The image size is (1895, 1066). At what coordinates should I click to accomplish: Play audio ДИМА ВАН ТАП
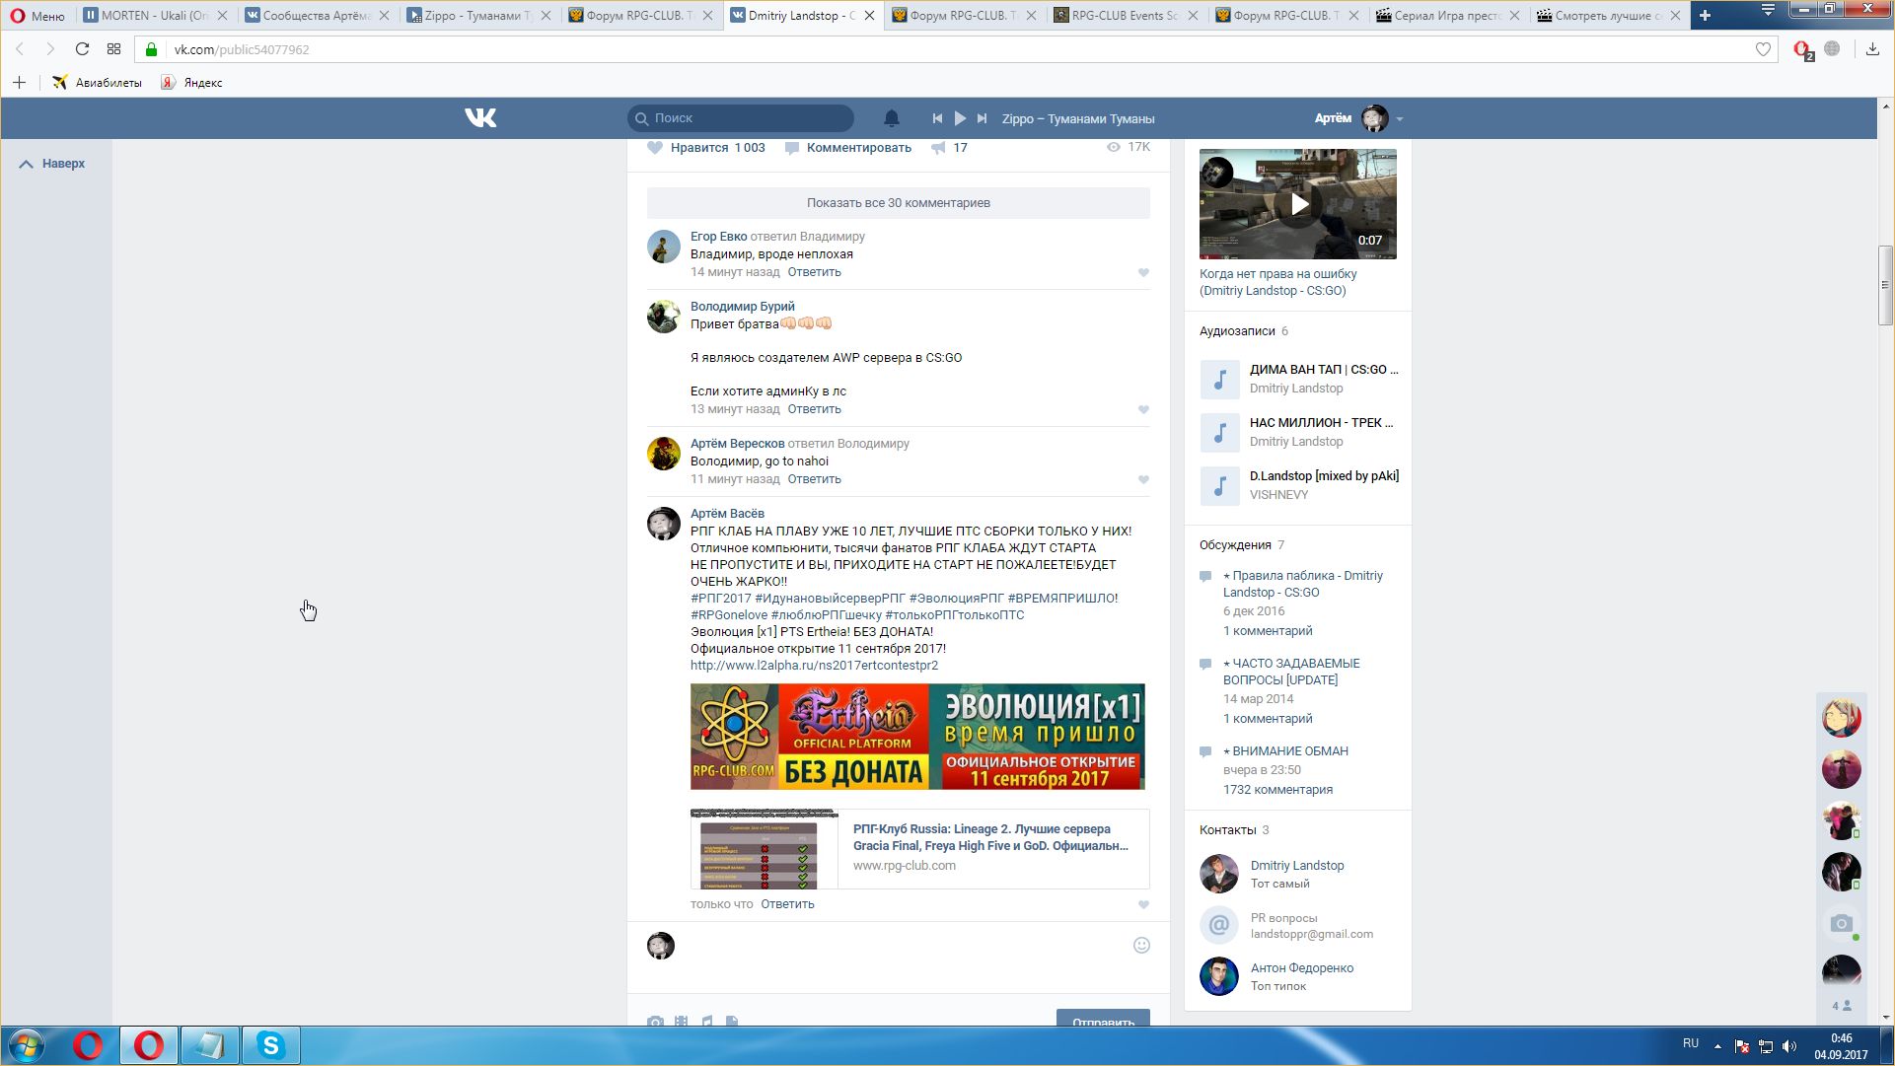click(x=1219, y=380)
